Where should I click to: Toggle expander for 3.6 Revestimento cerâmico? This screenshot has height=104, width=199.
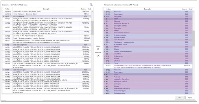[105, 33]
